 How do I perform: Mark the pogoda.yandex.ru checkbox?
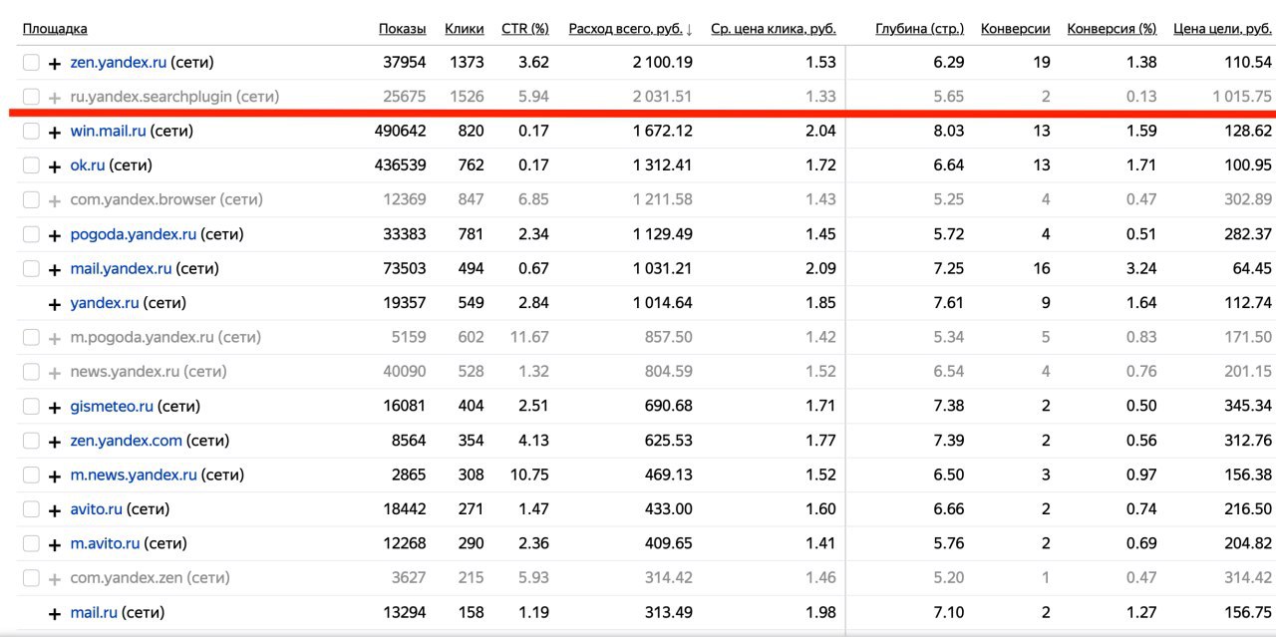31,235
